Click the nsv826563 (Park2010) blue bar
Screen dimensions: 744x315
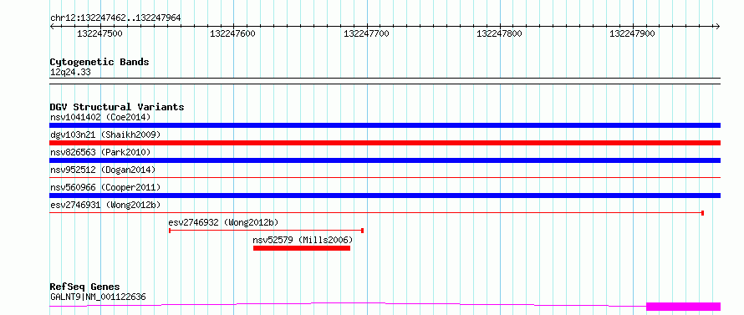tap(385, 160)
